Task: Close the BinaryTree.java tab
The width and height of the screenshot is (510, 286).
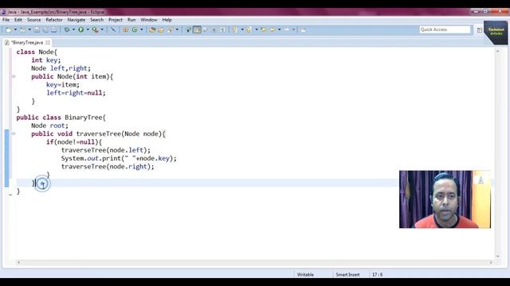Action: point(48,42)
